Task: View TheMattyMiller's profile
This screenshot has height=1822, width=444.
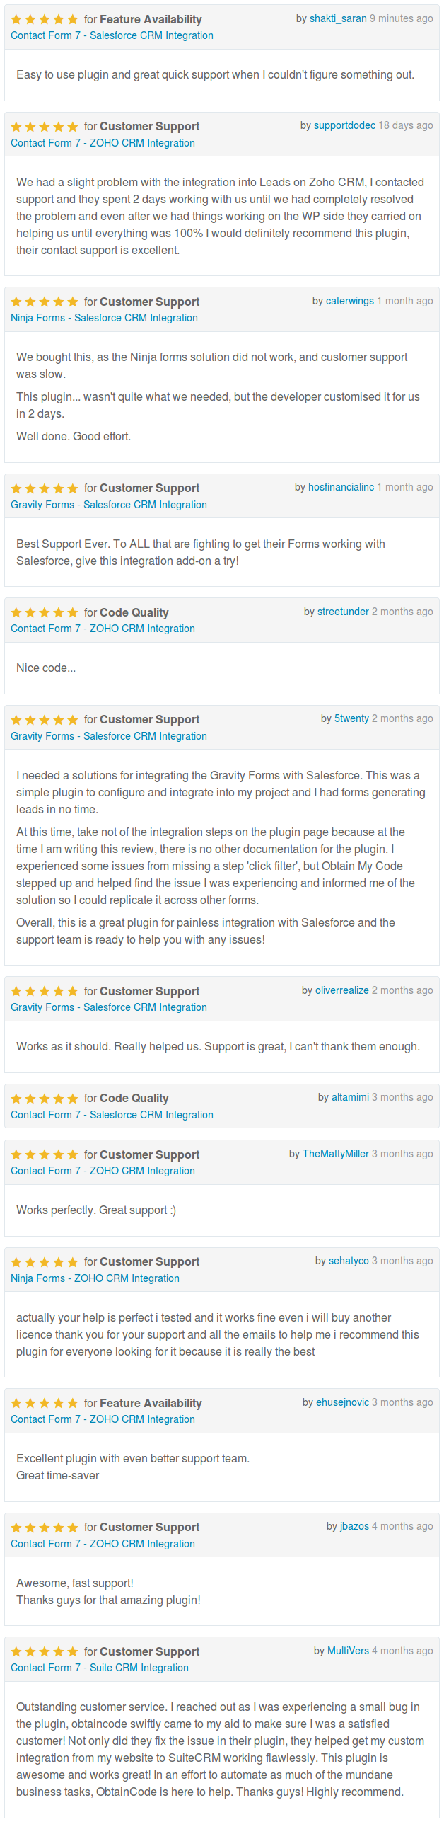Action: point(336,1154)
